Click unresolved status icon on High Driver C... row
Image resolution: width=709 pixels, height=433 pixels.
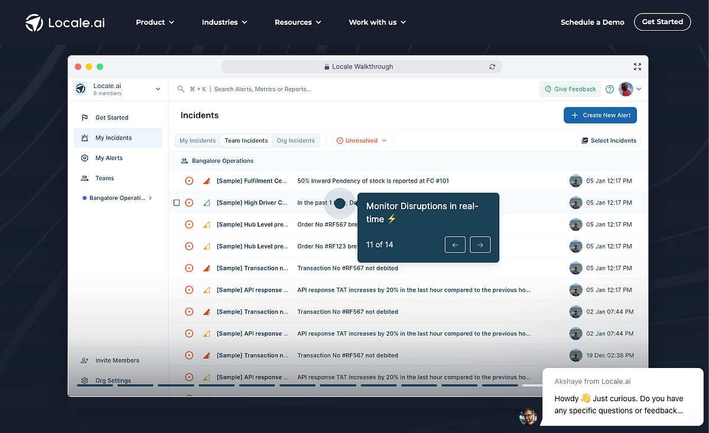point(189,203)
